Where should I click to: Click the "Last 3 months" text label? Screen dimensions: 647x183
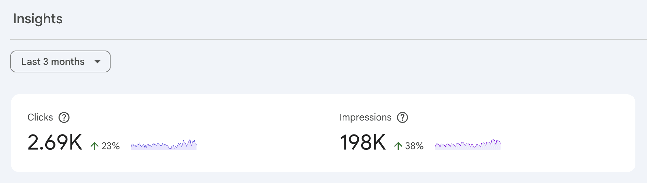pyautogui.click(x=53, y=62)
